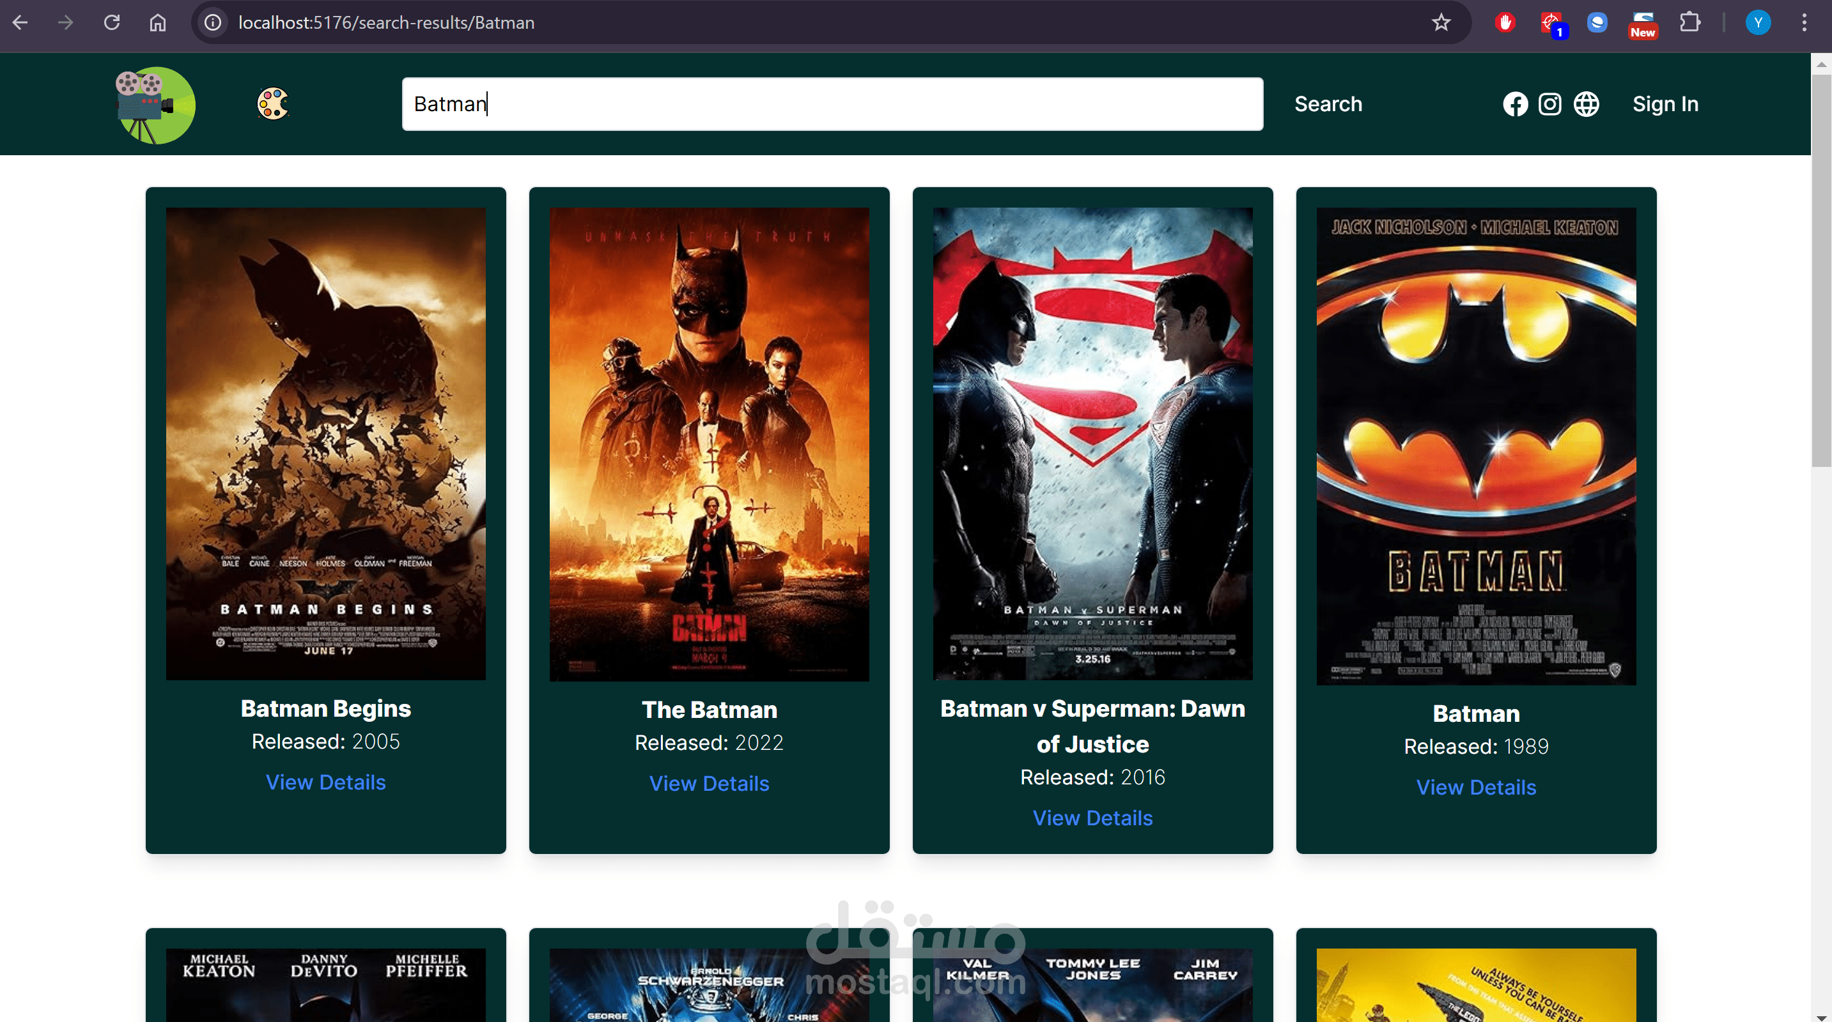Click the Search button
Image resolution: width=1832 pixels, height=1022 pixels.
(x=1328, y=103)
